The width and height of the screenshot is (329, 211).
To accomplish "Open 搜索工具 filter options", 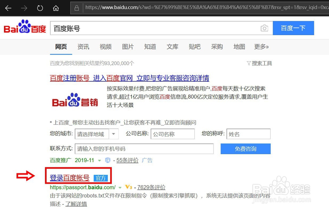I will [259, 63].
